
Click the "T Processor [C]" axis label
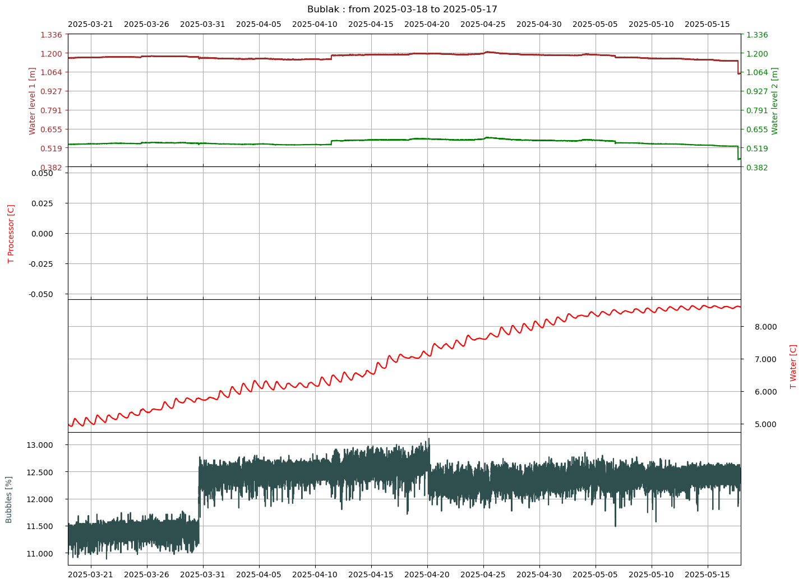point(11,234)
